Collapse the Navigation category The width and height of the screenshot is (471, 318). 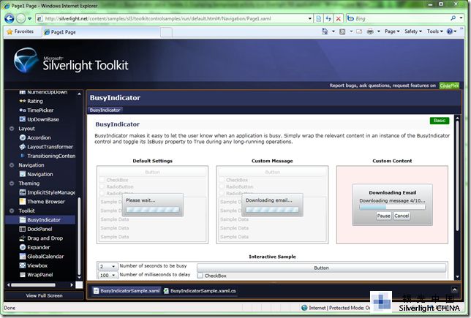(x=12, y=165)
